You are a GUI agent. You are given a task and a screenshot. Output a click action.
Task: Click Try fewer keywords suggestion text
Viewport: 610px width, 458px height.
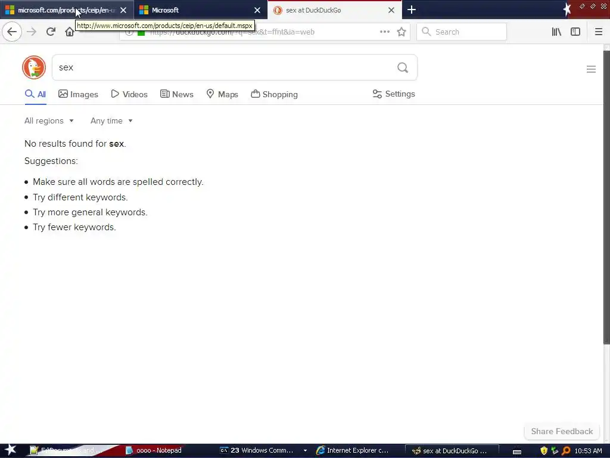(x=74, y=227)
